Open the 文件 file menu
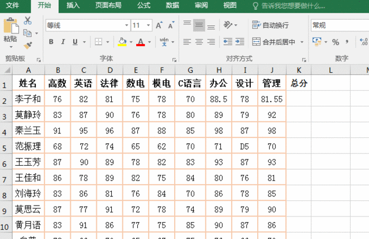 pos(13,5)
